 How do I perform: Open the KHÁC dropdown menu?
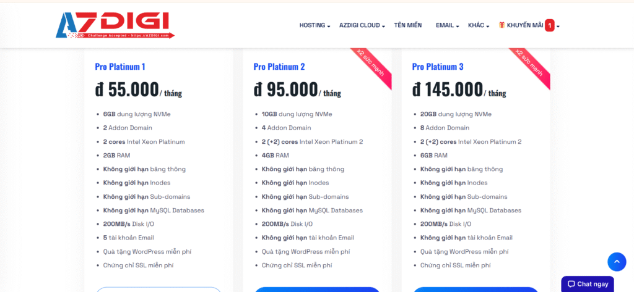[x=479, y=25]
